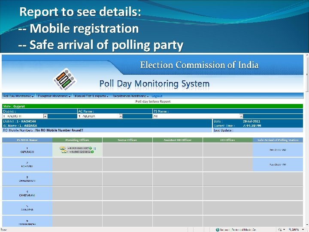Open the Exception Monitoring menu
The width and height of the screenshot is (309, 232).
point(54,96)
